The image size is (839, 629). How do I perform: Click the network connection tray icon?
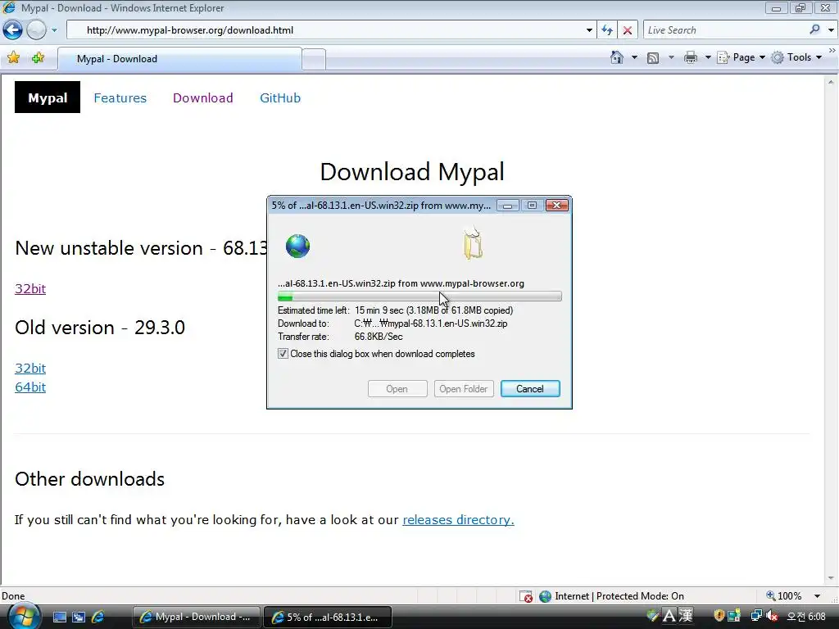(756, 616)
